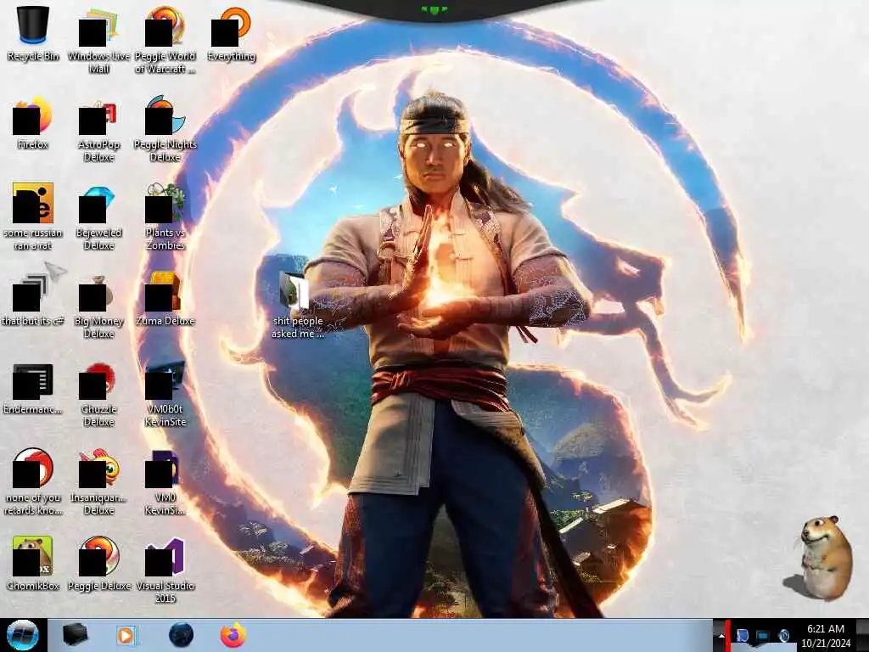Open the Endermanc... desktop icon
The width and height of the screenshot is (869, 652).
coord(33,388)
